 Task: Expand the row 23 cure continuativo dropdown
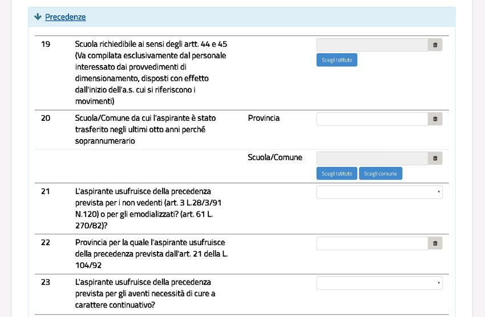pyautogui.click(x=379, y=283)
